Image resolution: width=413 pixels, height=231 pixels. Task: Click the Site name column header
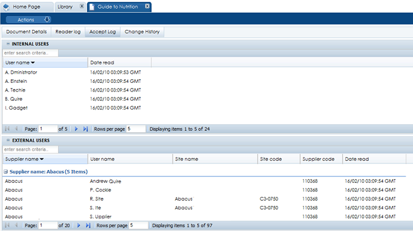[x=215, y=159]
